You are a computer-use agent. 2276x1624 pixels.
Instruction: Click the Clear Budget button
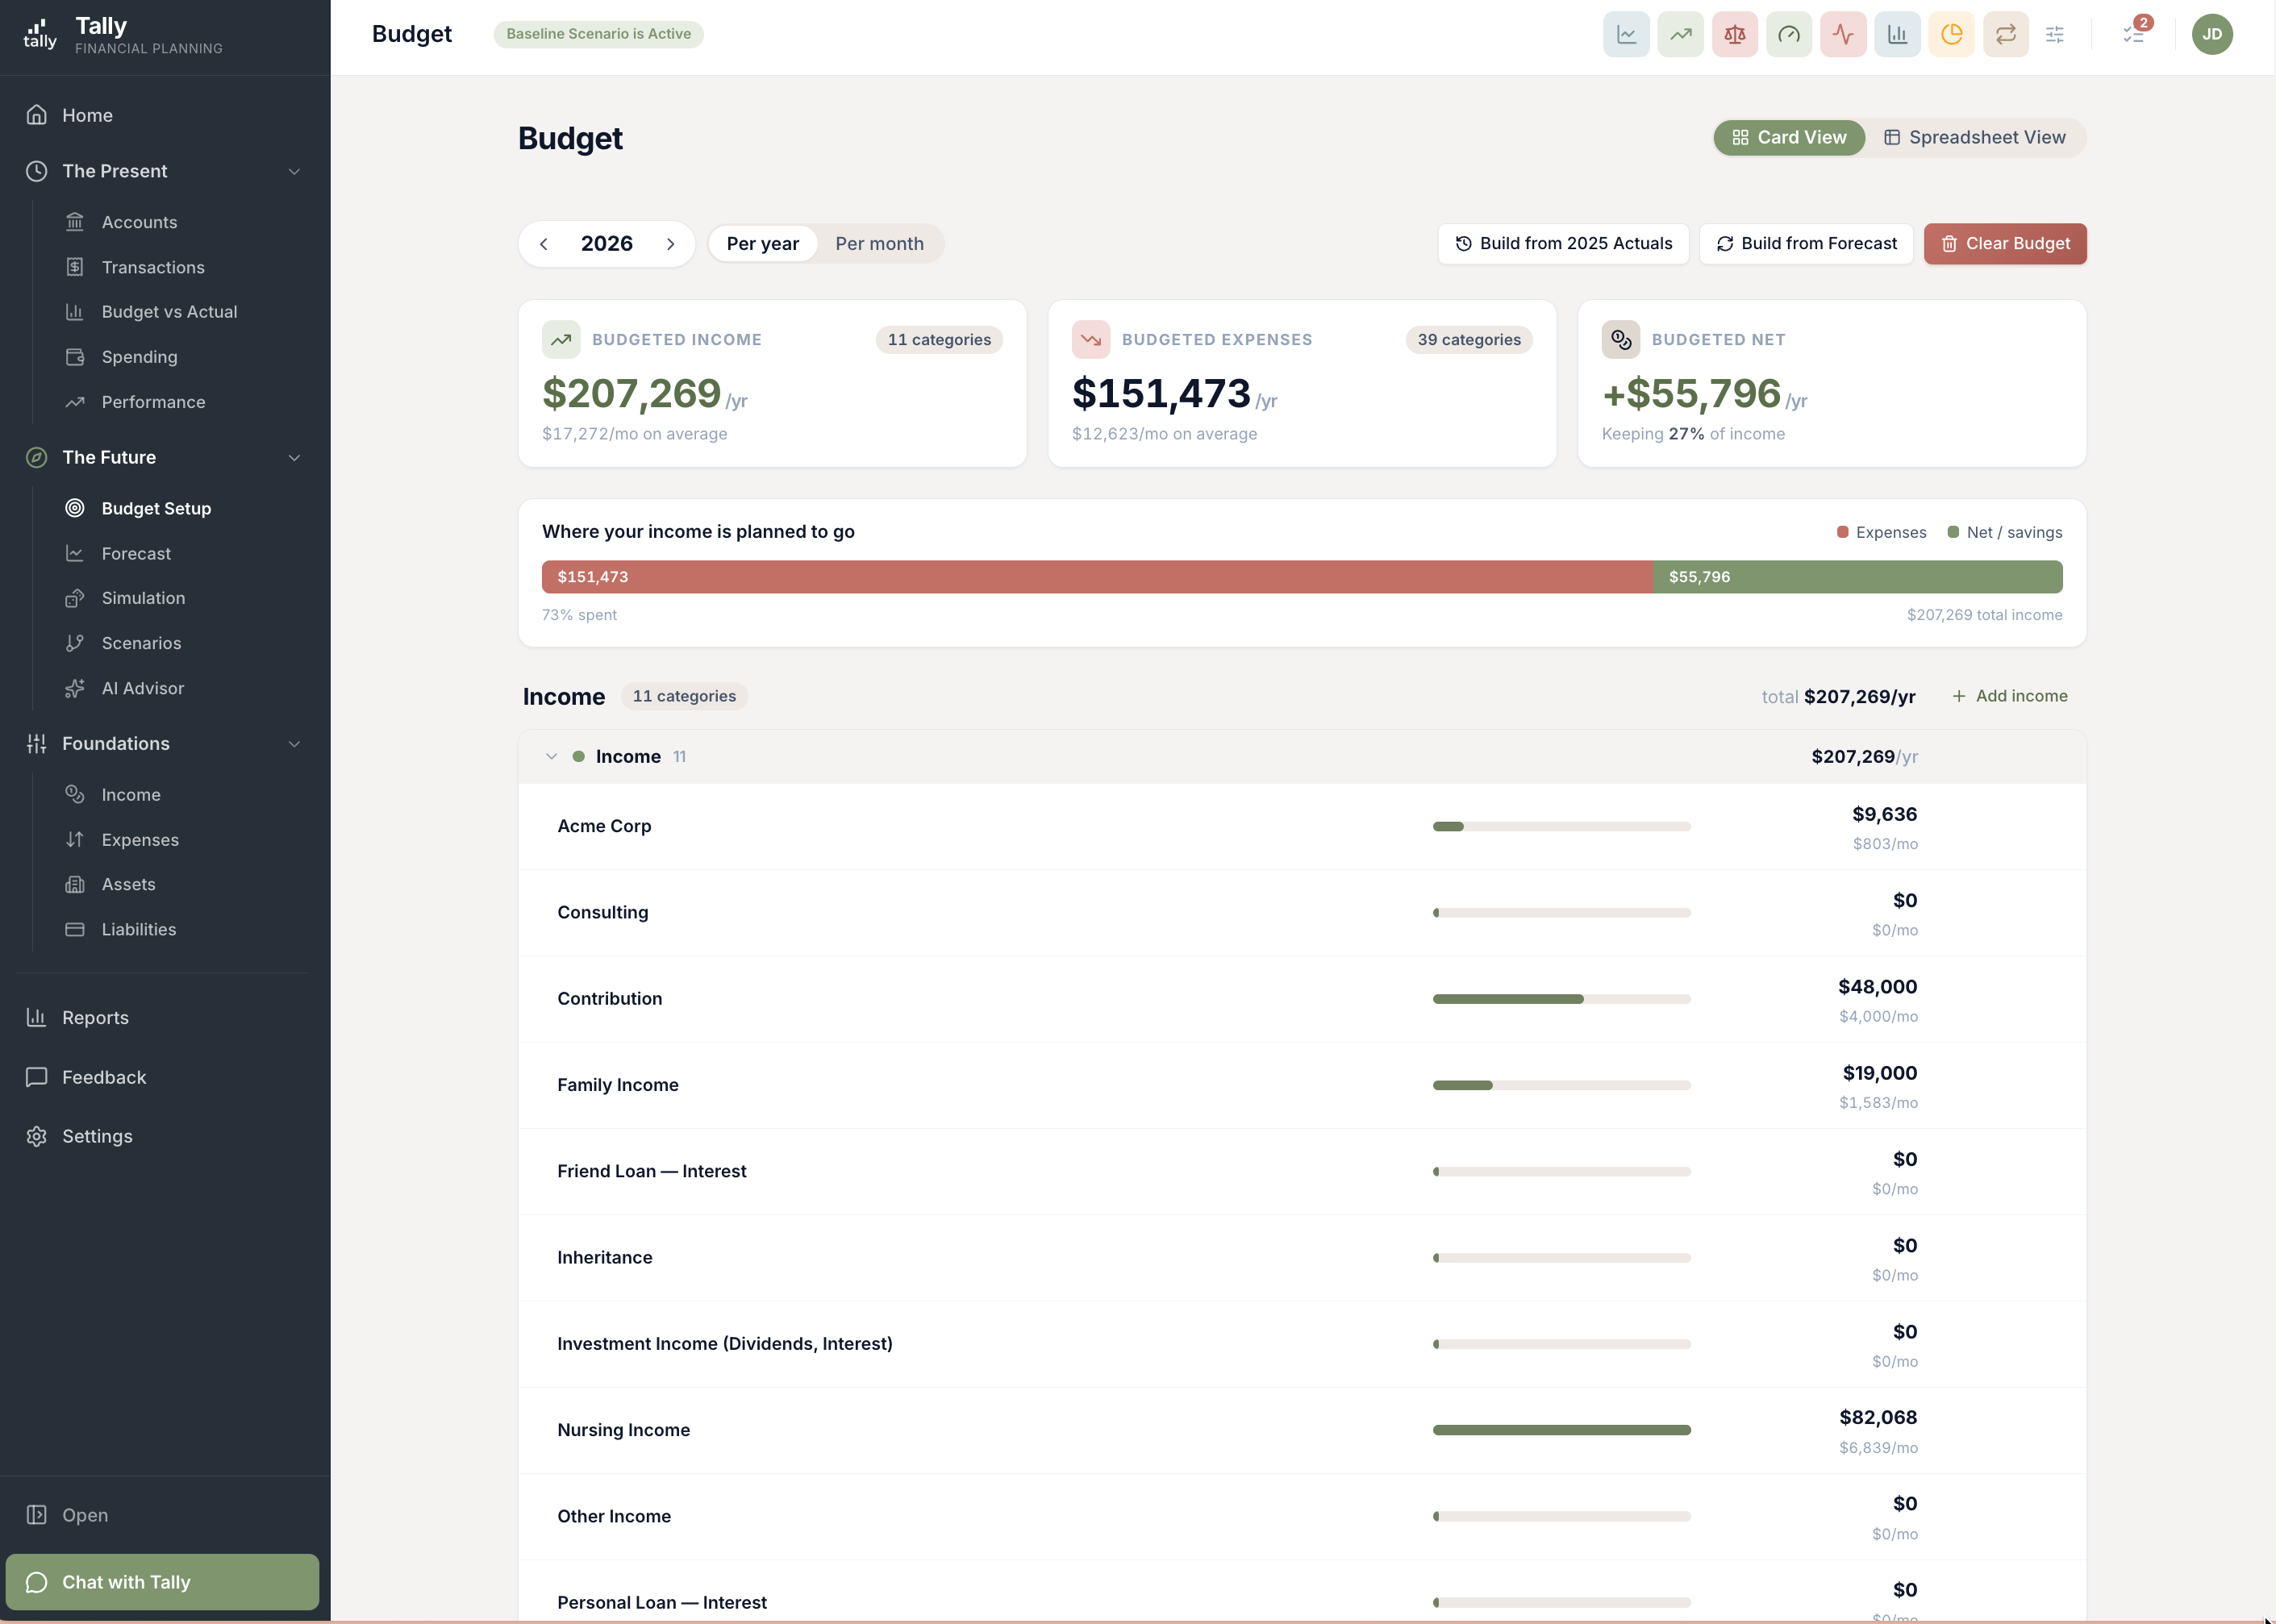(x=2005, y=243)
